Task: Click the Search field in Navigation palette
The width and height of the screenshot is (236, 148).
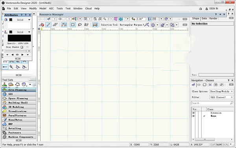Action: (212, 103)
